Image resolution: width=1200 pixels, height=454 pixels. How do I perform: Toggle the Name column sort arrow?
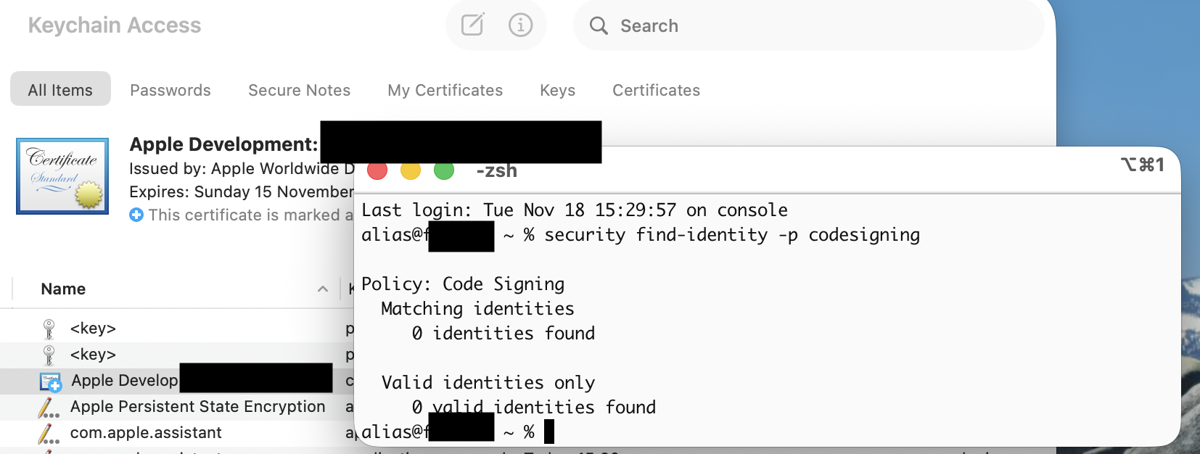coord(323,289)
